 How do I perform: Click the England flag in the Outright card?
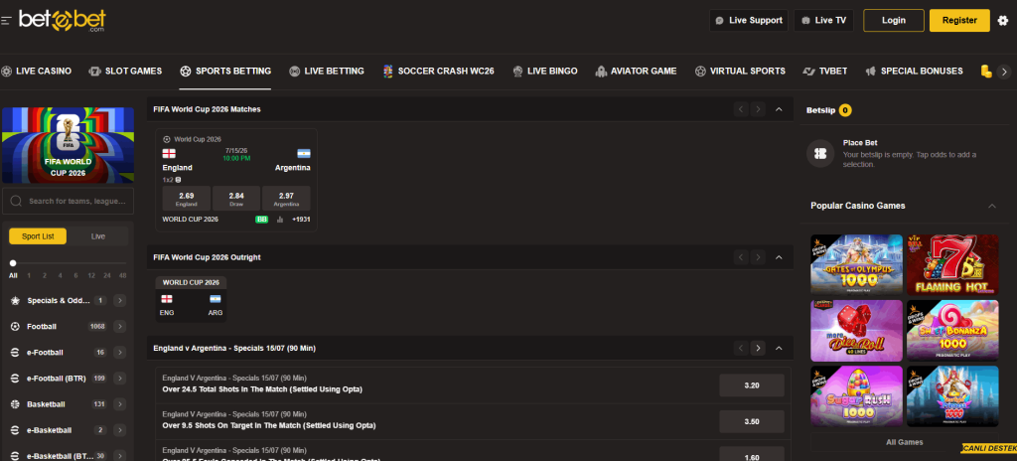(x=167, y=299)
